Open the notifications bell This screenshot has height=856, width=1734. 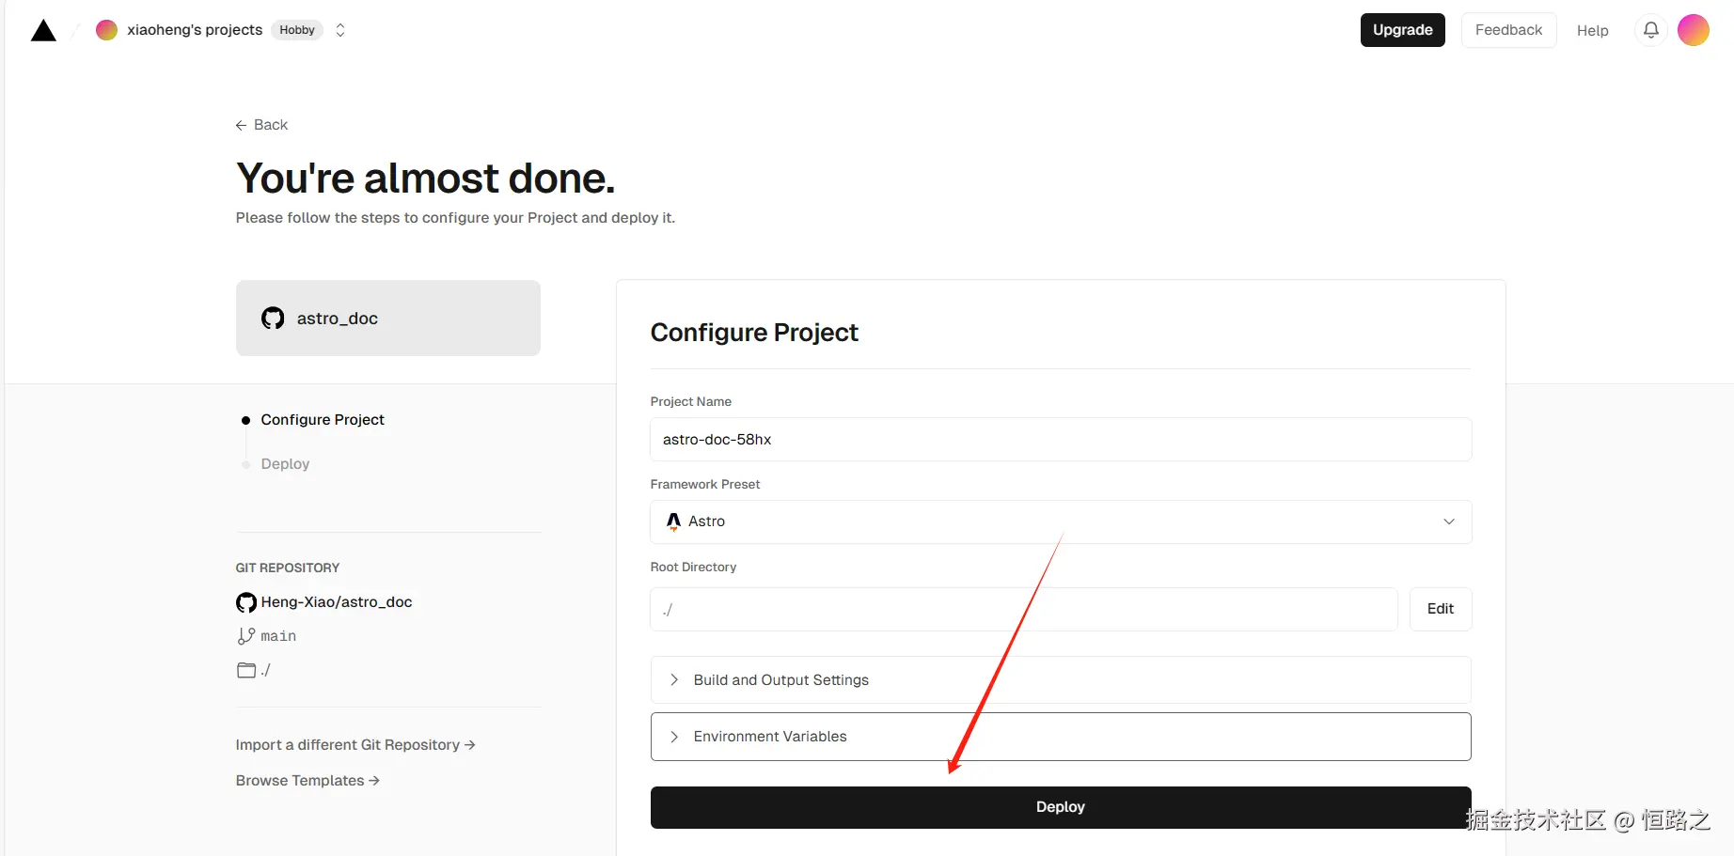coord(1650,30)
